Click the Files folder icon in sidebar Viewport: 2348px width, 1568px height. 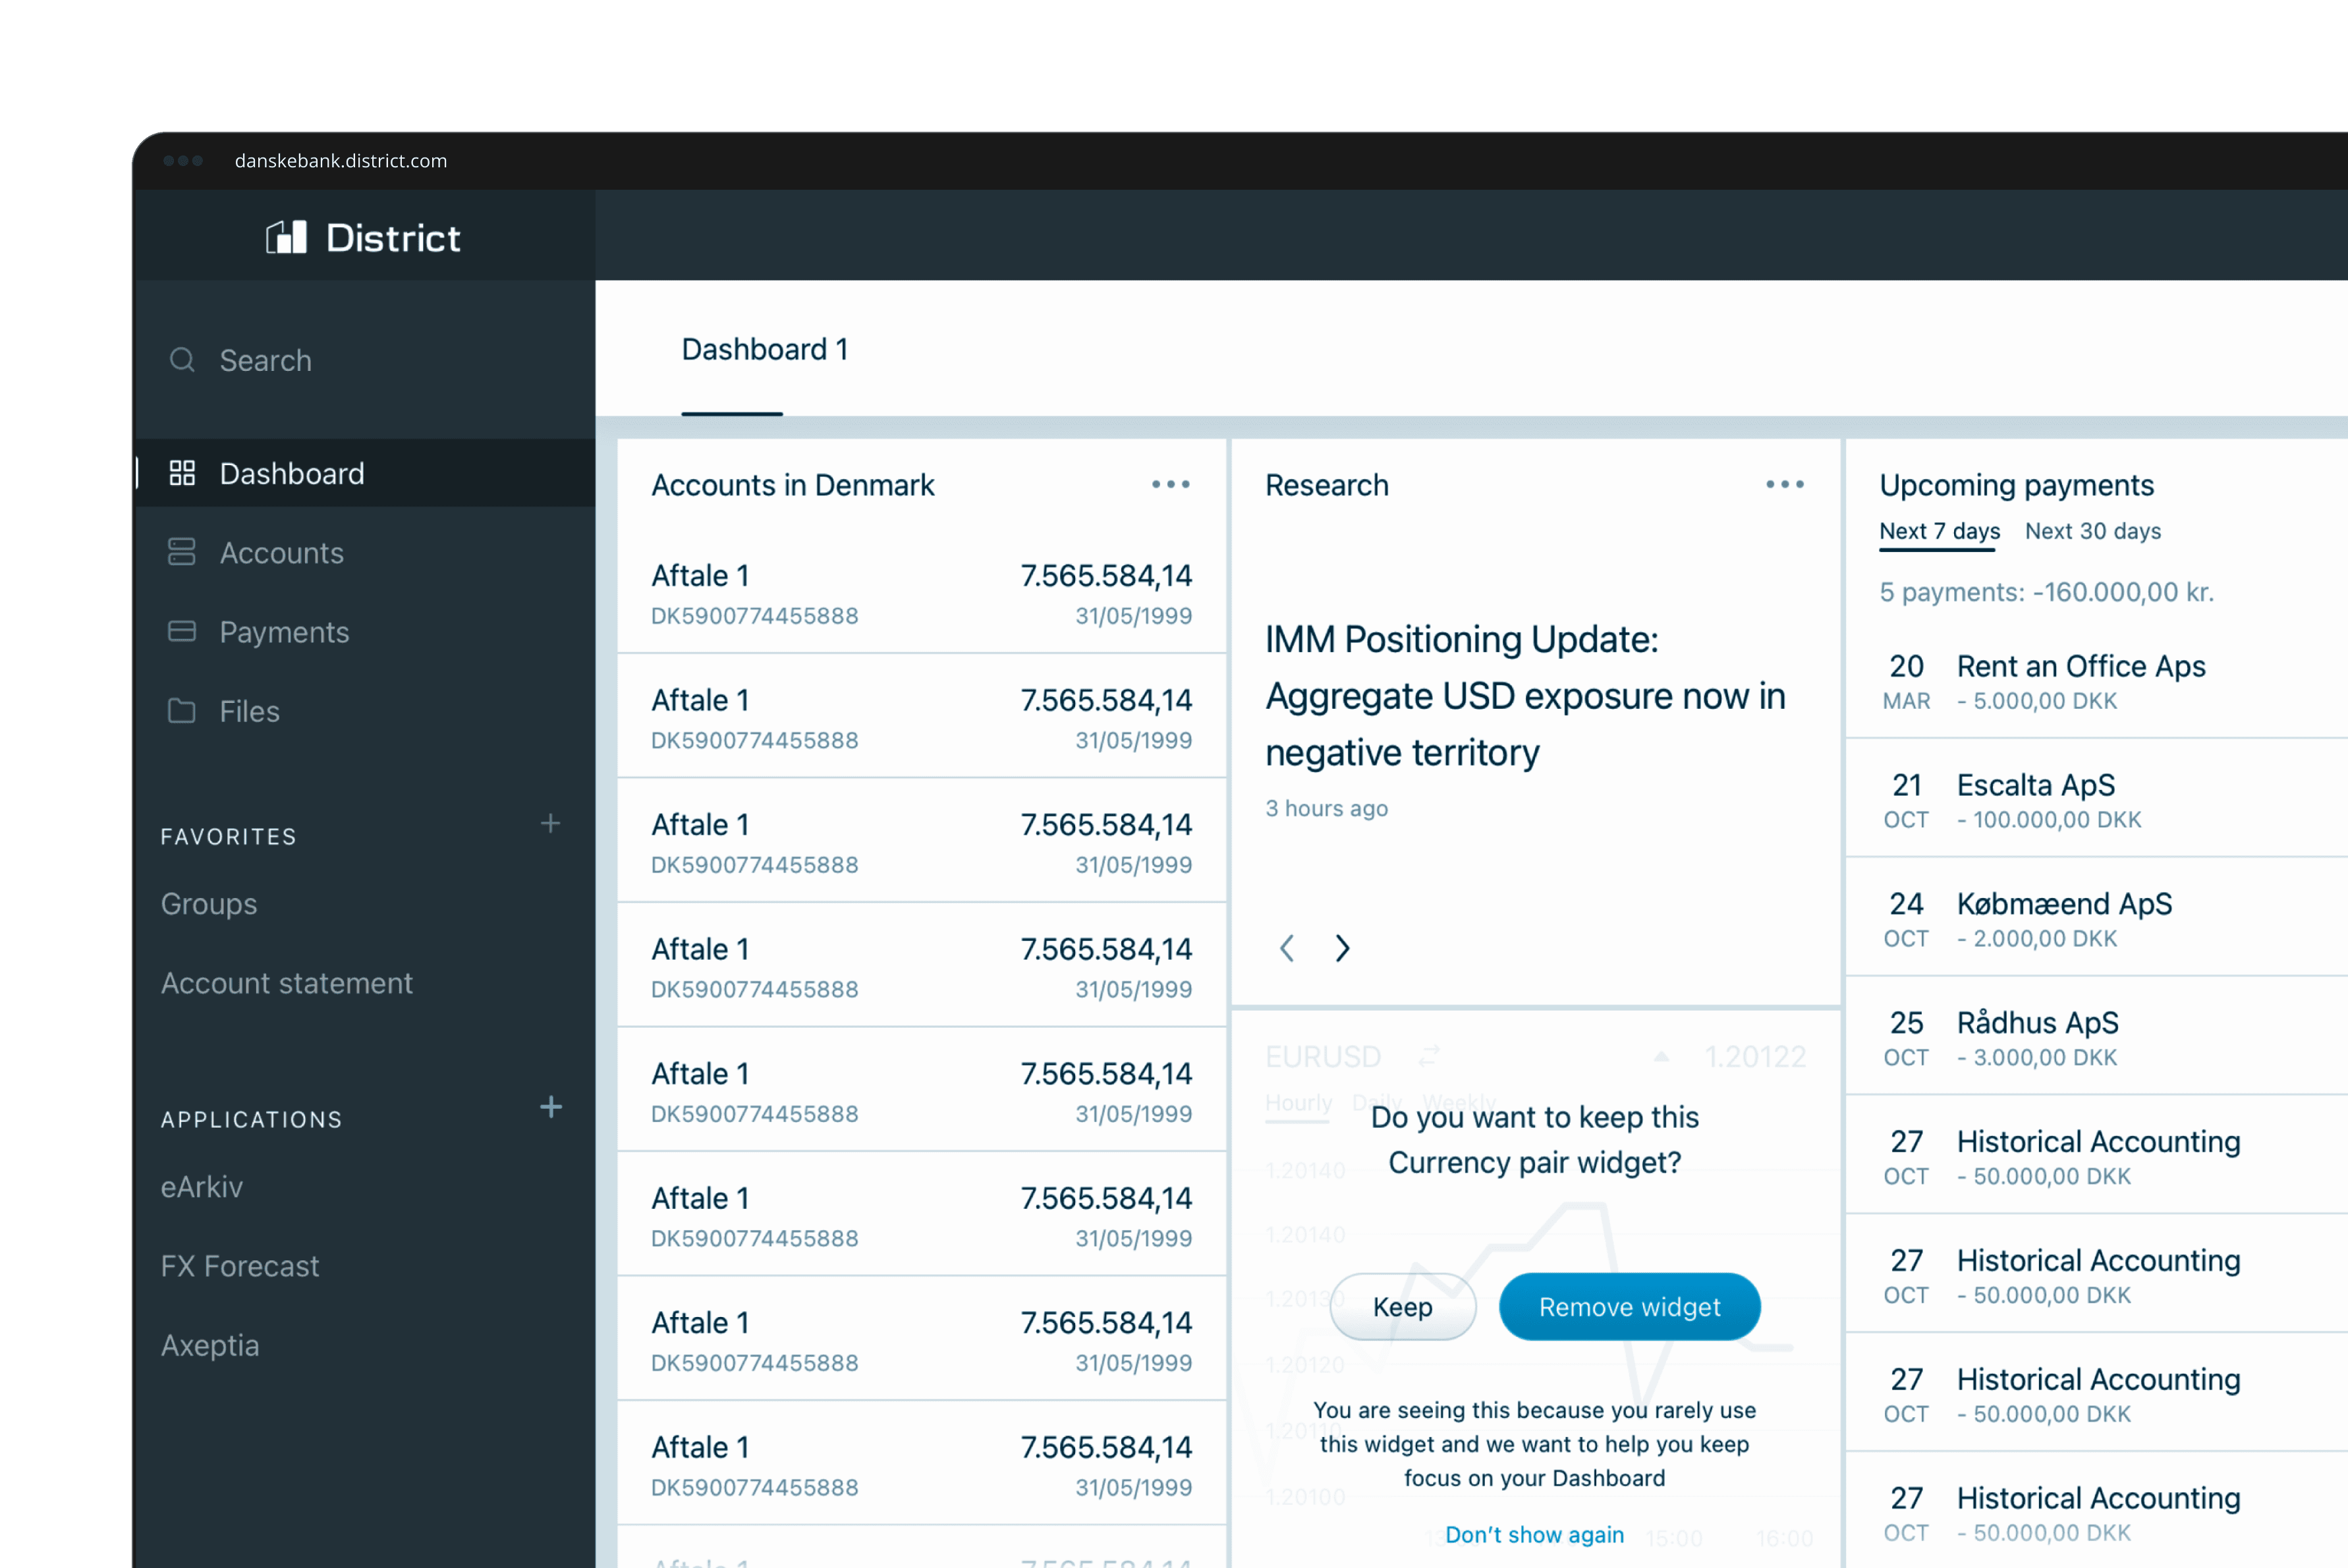point(182,710)
